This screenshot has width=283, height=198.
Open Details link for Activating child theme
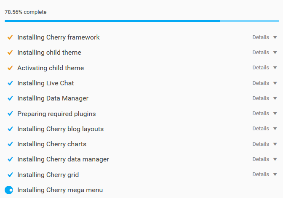pyautogui.click(x=261, y=68)
